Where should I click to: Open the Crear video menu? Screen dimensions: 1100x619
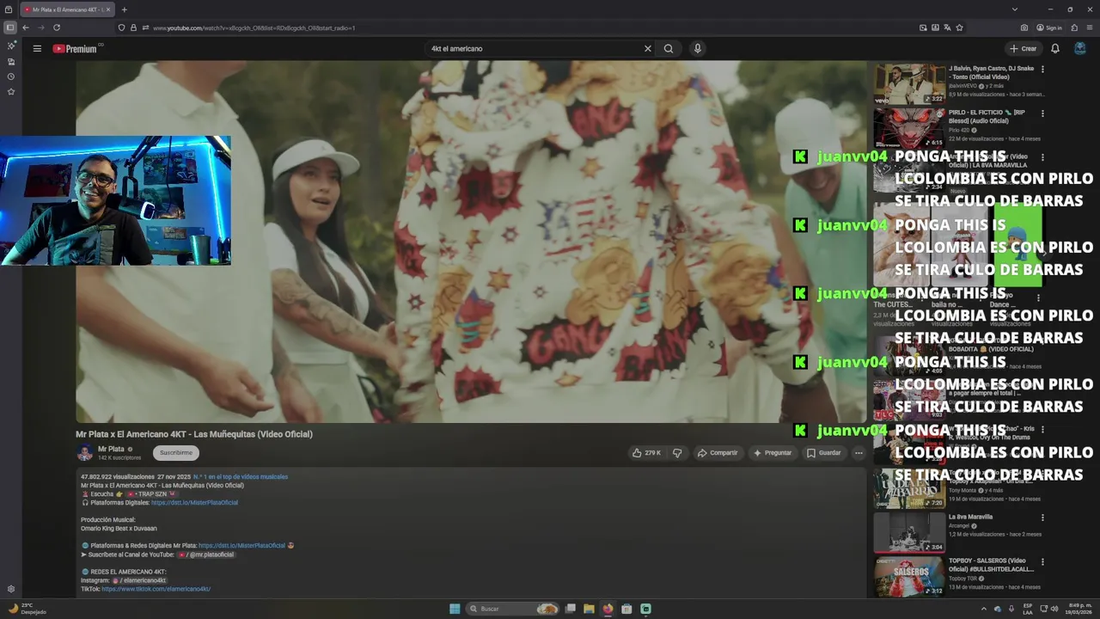point(1024,49)
